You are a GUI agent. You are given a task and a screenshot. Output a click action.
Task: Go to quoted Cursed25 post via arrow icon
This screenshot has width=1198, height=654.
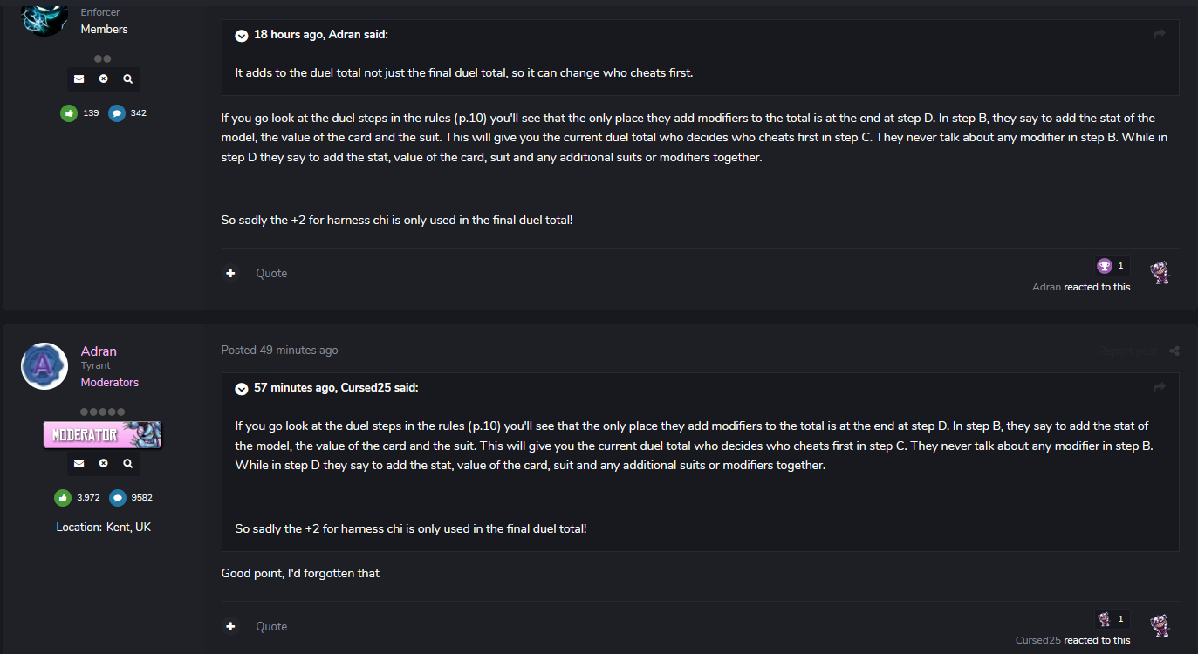click(x=1160, y=387)
